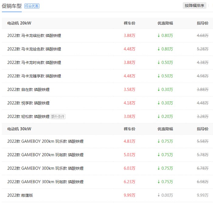Open 2022款 敞篷版 model
213x203 pixels.
(20, 195)
